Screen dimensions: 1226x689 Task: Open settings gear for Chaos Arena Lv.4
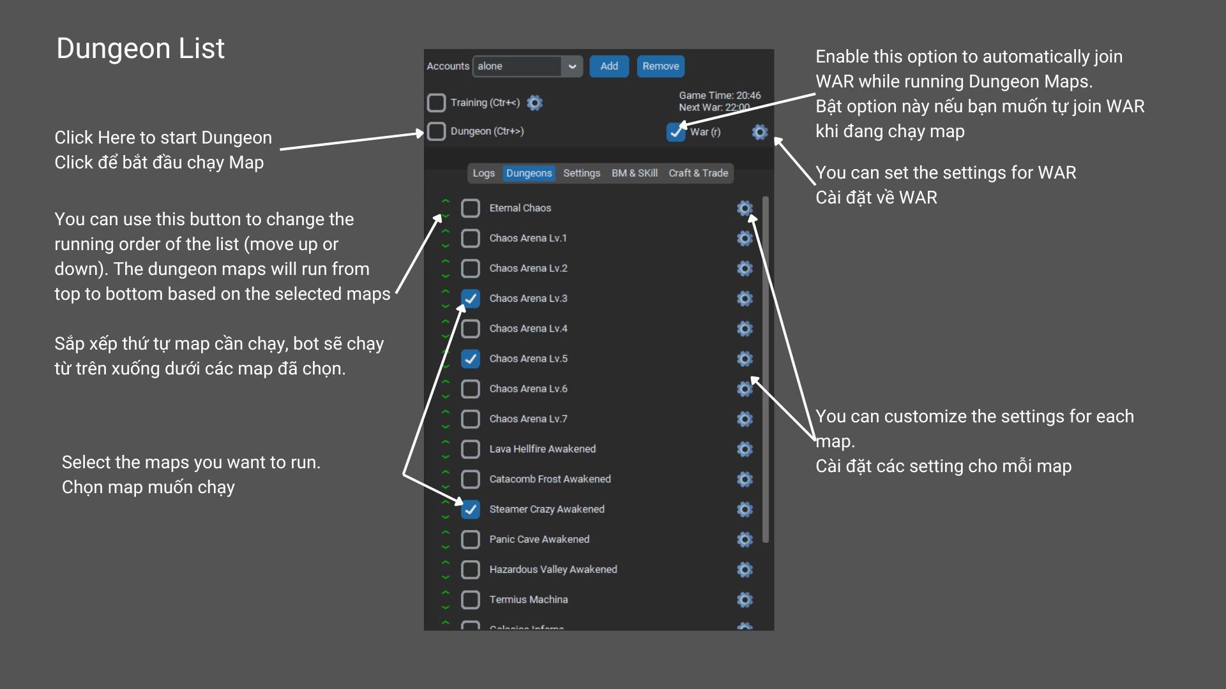[745, 329]
